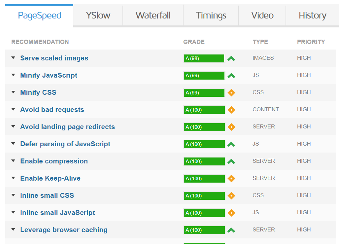339x244 pixels.
Task: Open the Avoid bad requests recommendation link
Action: (52, 110)
